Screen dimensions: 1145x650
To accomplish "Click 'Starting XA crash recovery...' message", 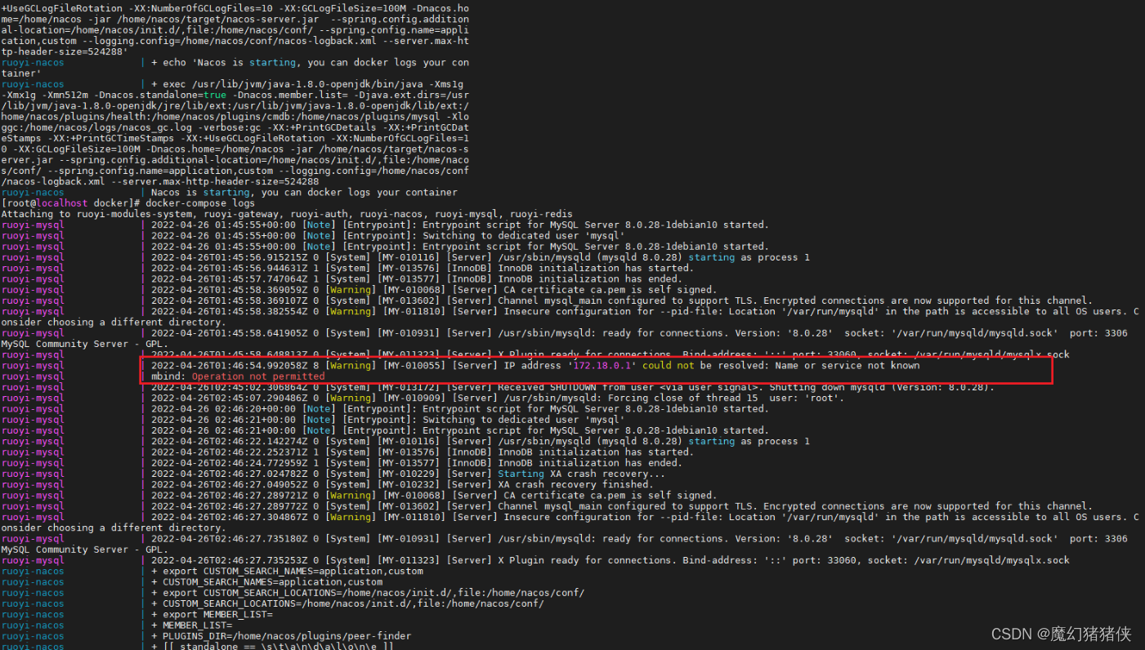I will [x=581, y=474].
